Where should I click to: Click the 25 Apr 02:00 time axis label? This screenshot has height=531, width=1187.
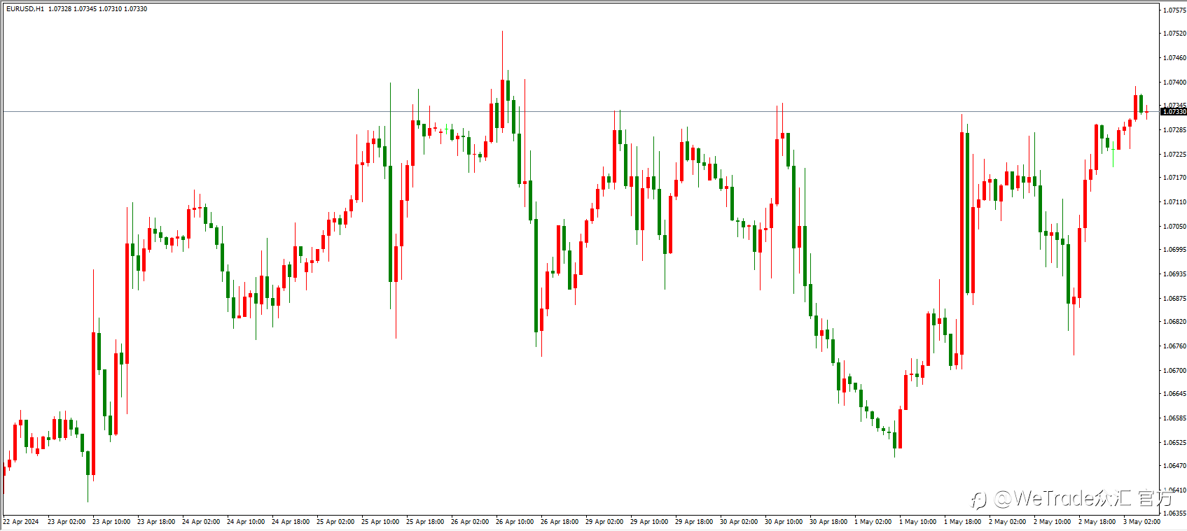pyautogui.click(x=335, y=522)
